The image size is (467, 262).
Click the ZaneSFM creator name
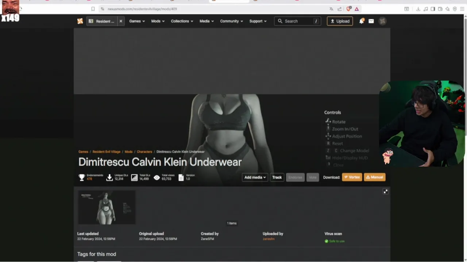coord(207,239)
